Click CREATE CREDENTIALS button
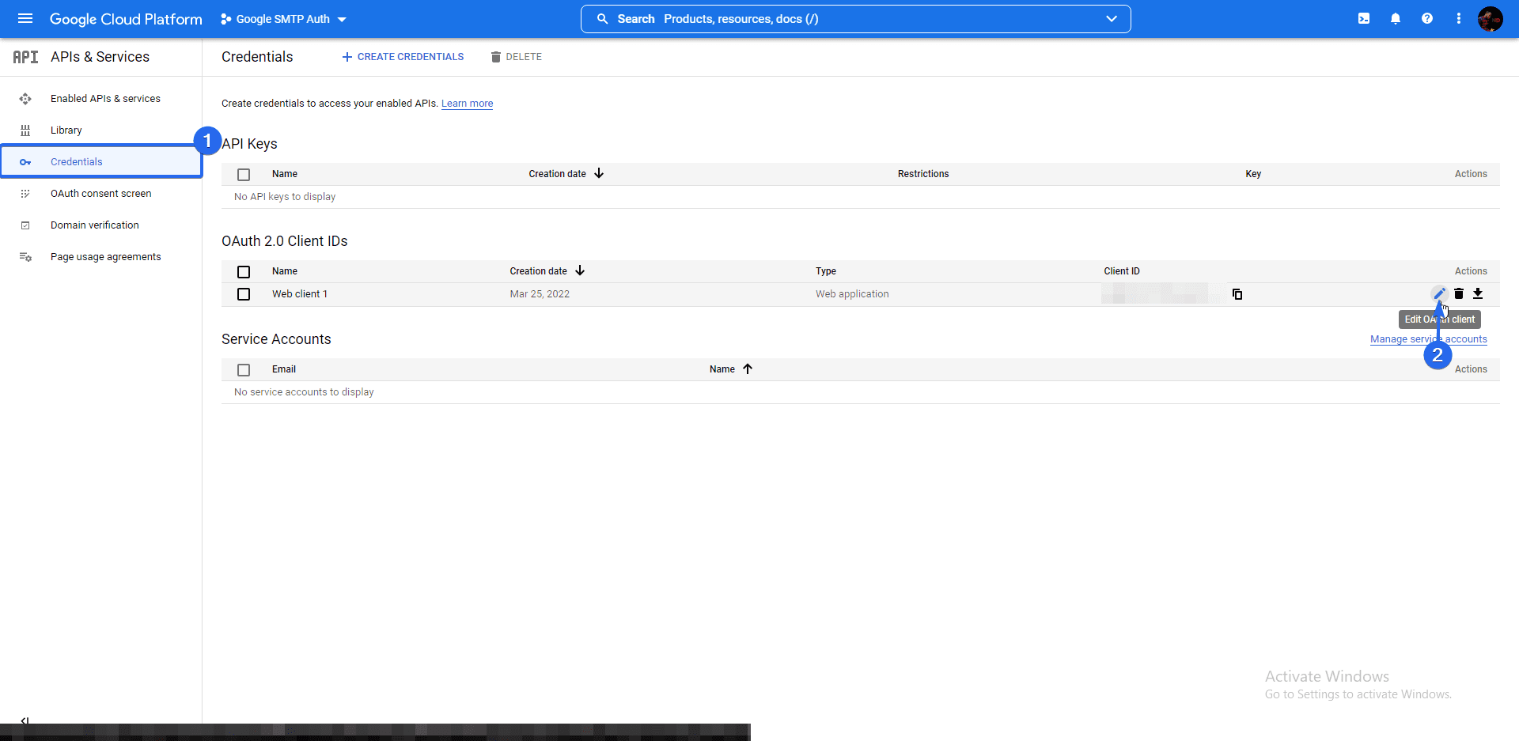The height and width of the screenshot is (741, 1519). [x=403, y=57]
